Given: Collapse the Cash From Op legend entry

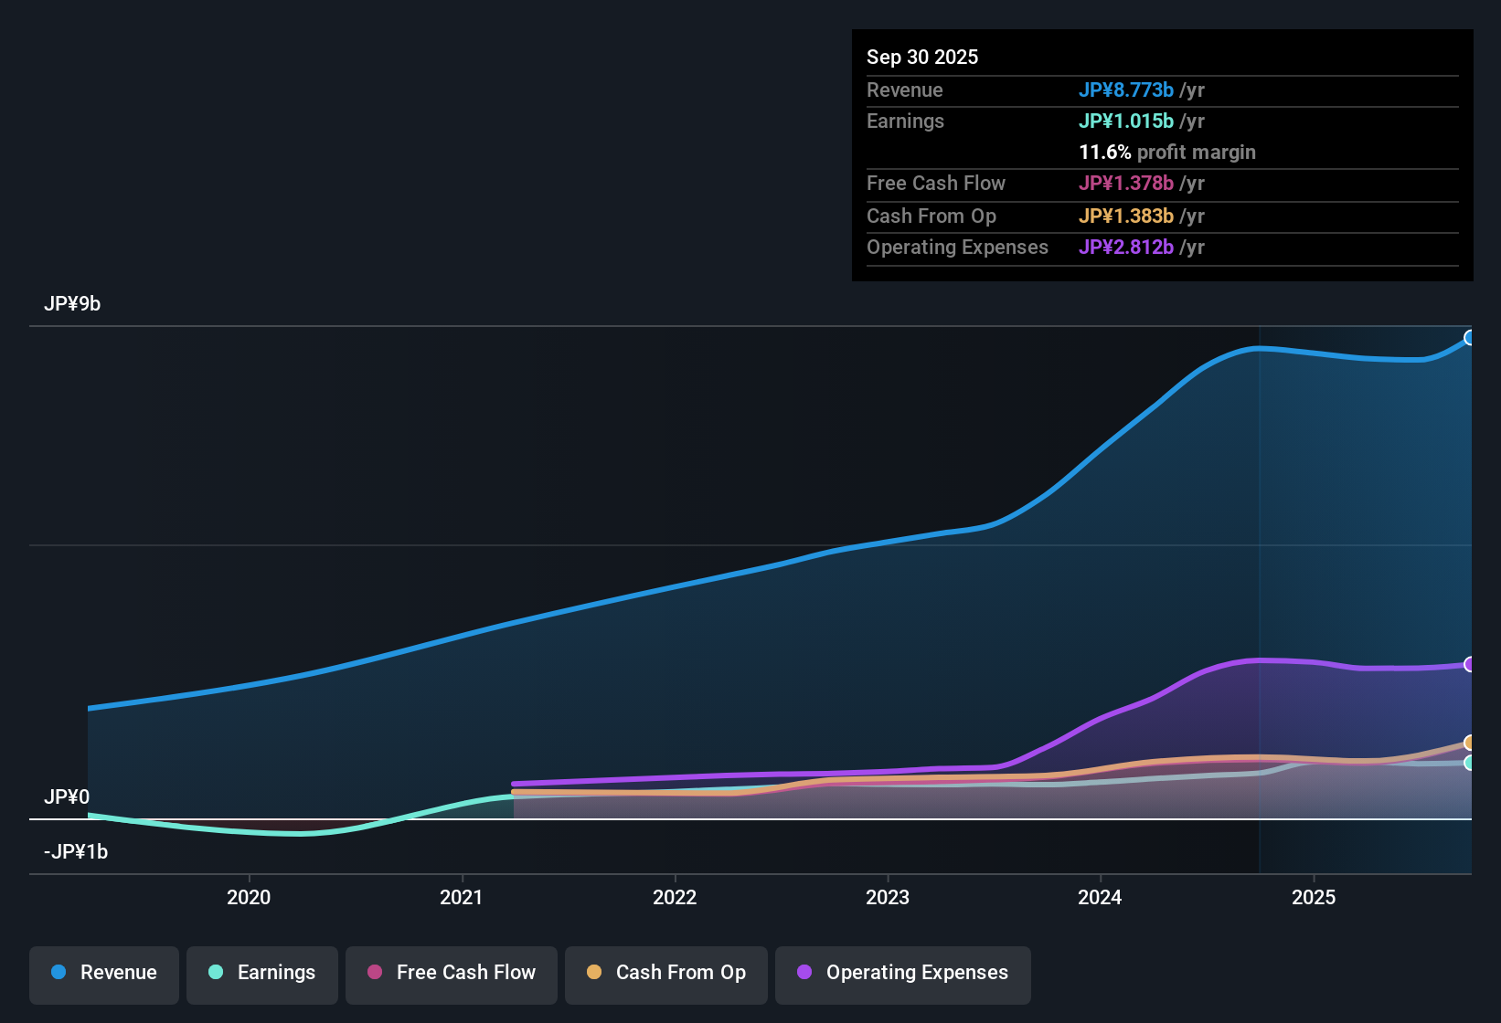Looking at the screenshot, I should pos(665,973).
